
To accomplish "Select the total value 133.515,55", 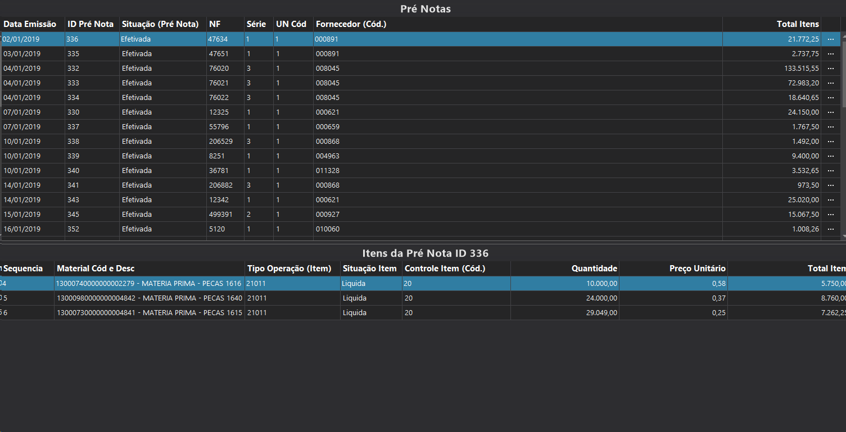I will (802, 69).
